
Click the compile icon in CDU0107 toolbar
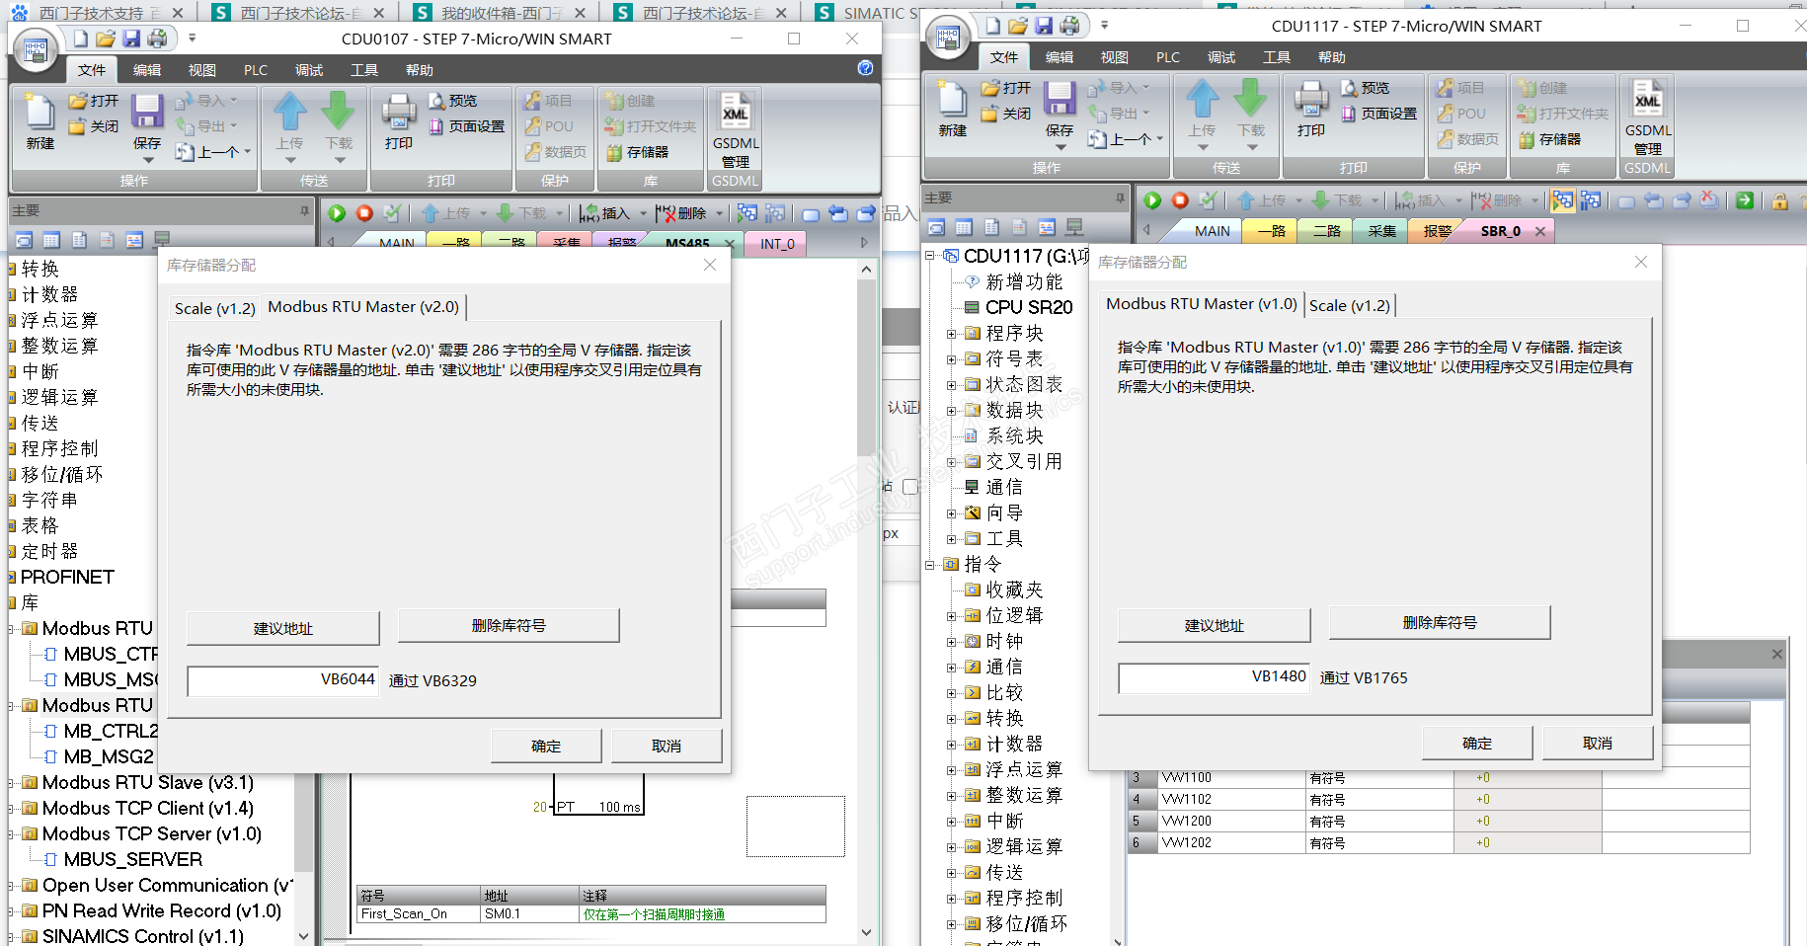(x=392, y=212)
